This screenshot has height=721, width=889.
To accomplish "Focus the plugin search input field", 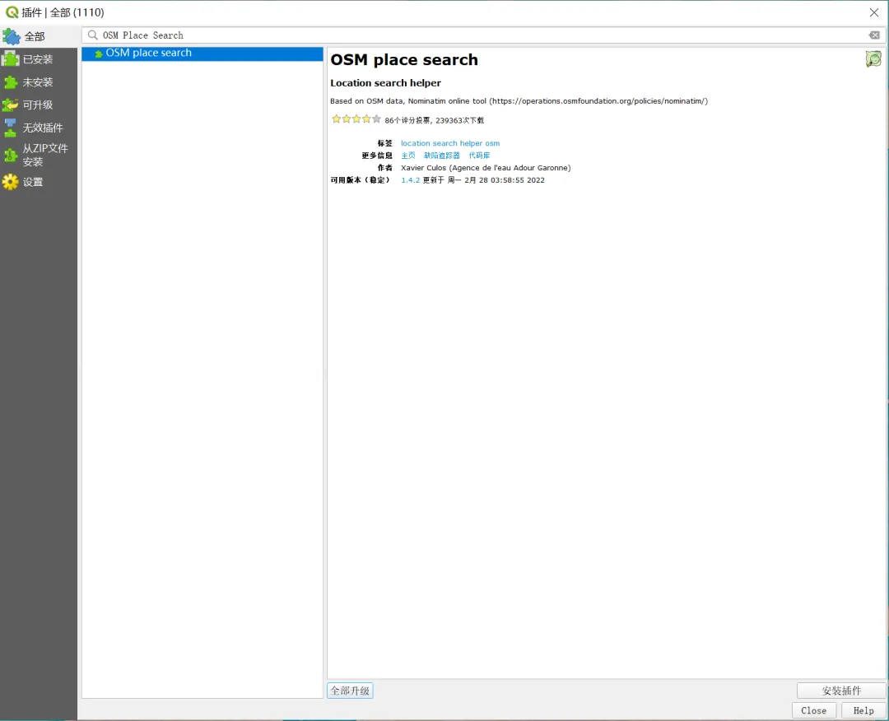I will coord(483,35).
